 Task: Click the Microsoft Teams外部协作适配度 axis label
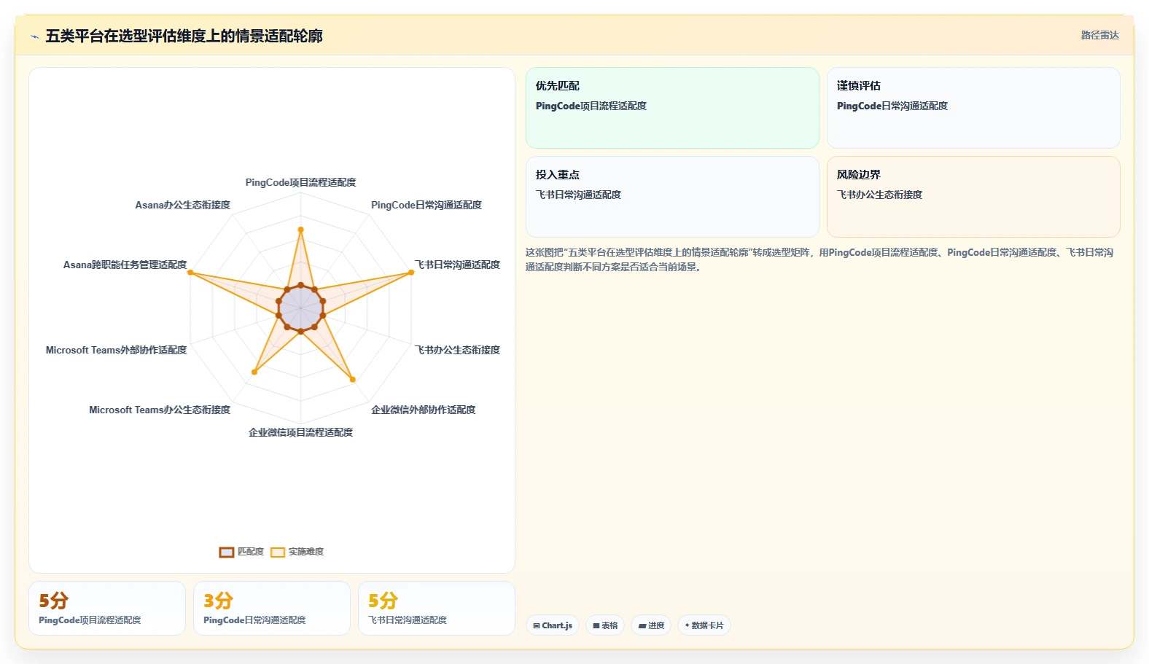point(116,350)
